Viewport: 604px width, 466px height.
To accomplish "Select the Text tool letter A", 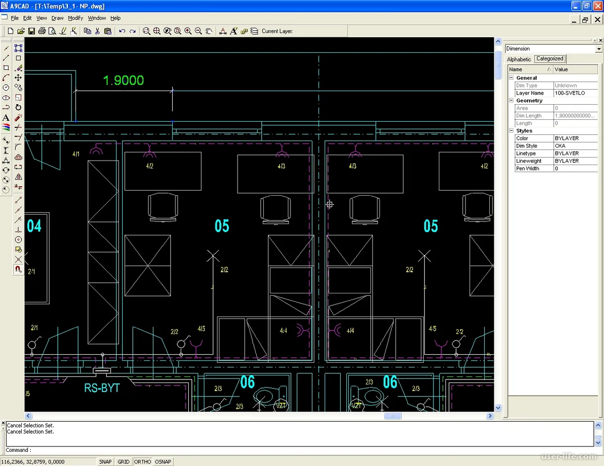I will click(x=6, y=118).
